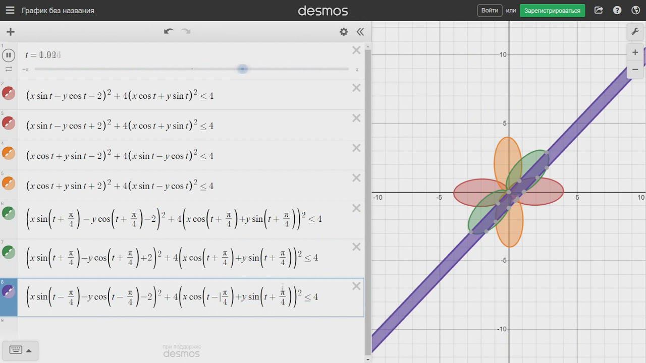Toggle visibility of green expression 7

9,253
